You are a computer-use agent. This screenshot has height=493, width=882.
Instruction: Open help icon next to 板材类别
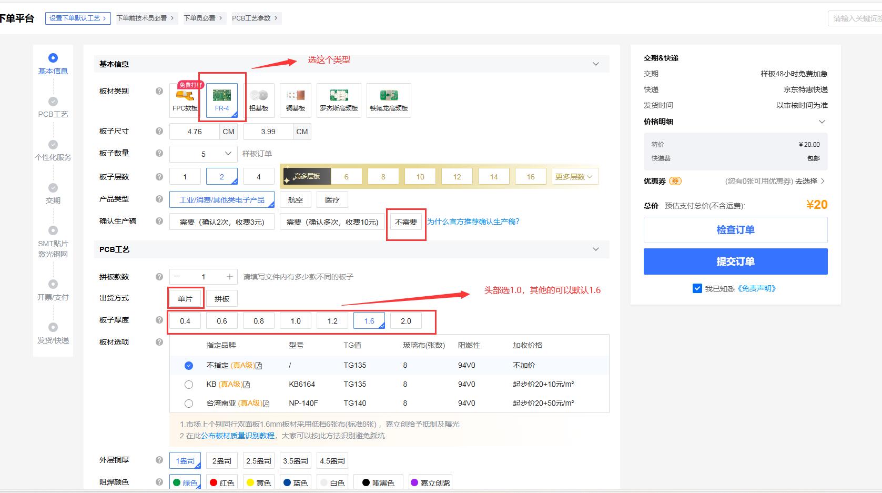(x=159, y=91)
